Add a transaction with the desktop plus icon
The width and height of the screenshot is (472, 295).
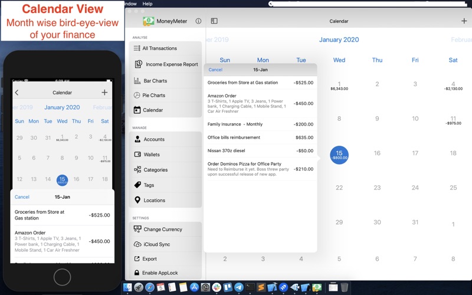464,21
